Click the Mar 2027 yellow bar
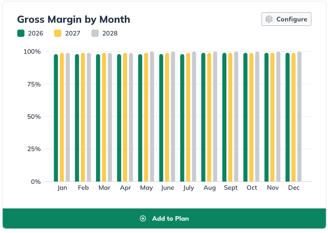The height and width of the screenshot is (233, 328). coord(104,117)
